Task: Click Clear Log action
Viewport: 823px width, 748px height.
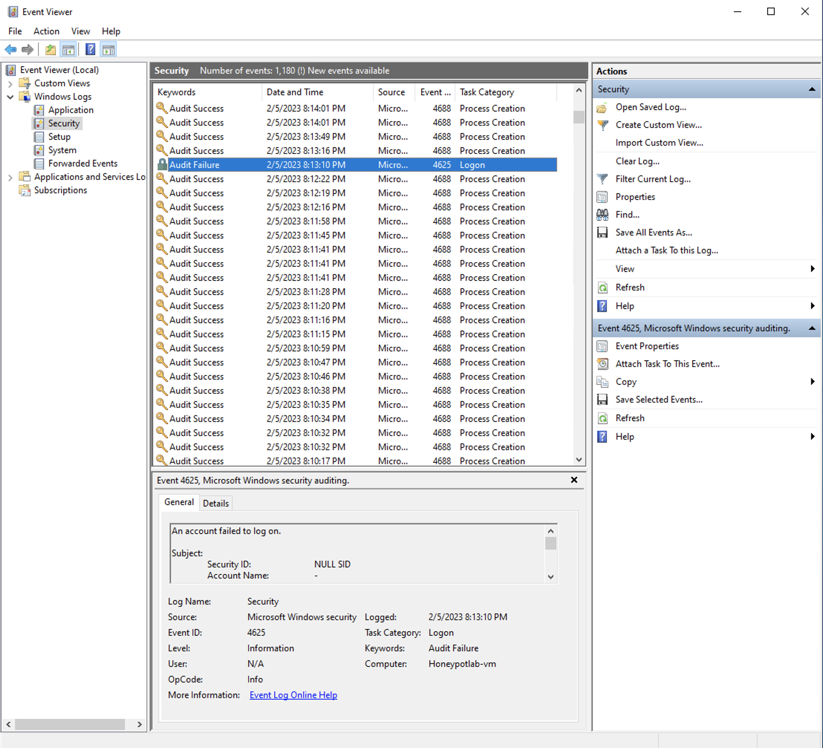Action: [x=637, y=161]
